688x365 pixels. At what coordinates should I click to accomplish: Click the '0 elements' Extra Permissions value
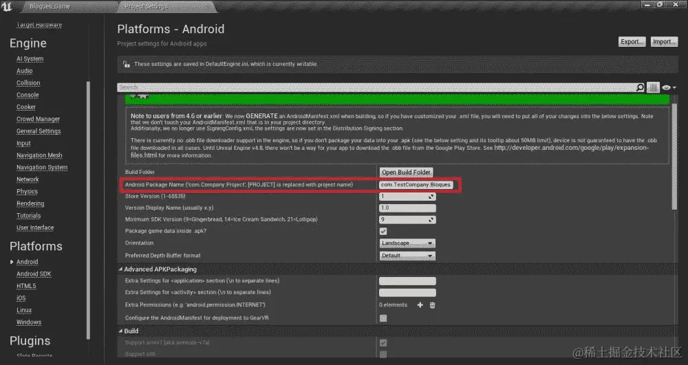pyautogui.click(x=393, y=305)
